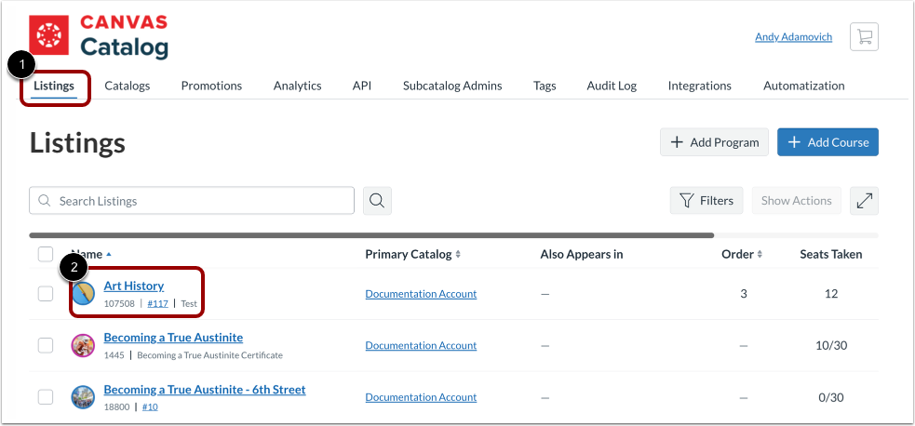
Task: Click the 107508 ID text
Action: tap(119, 303)
